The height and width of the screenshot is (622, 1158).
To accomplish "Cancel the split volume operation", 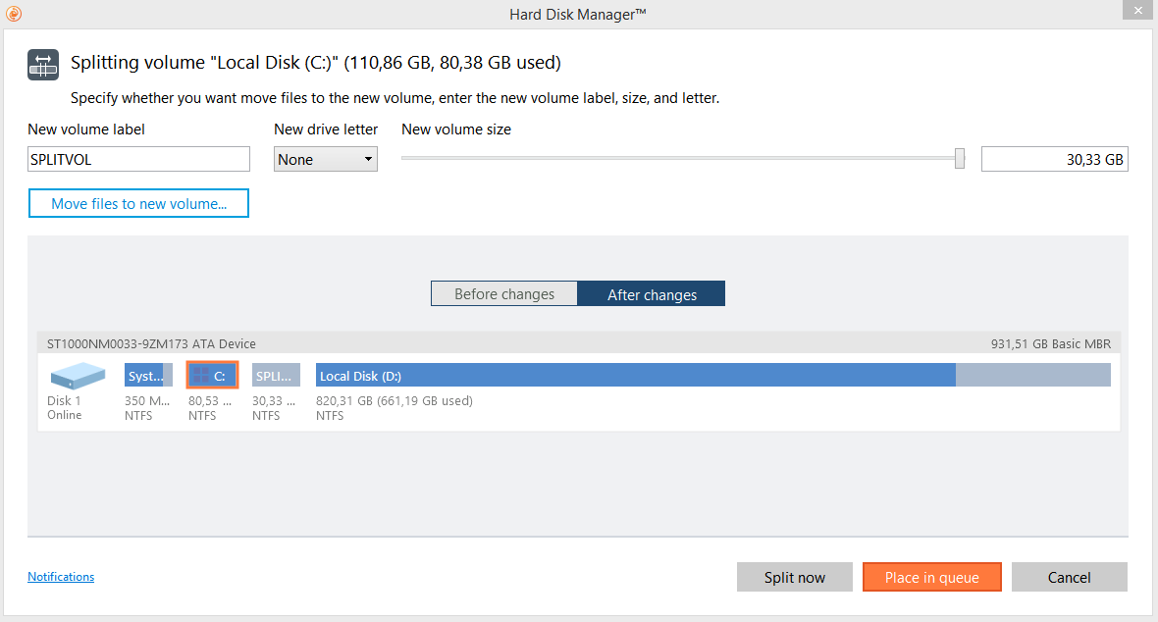I will point(1069,577).
